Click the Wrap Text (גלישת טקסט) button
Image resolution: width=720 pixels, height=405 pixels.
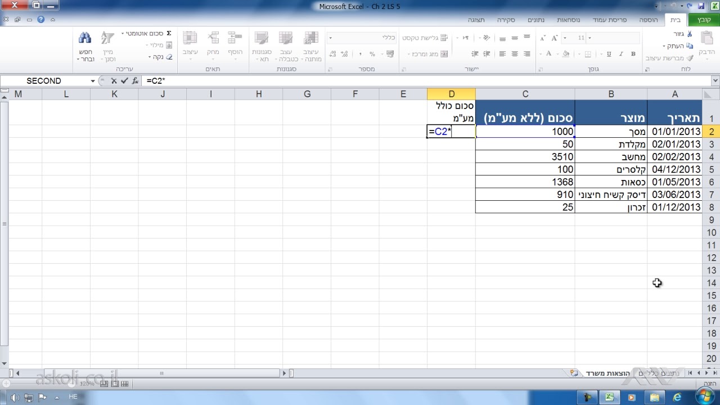tap(426, 38)
